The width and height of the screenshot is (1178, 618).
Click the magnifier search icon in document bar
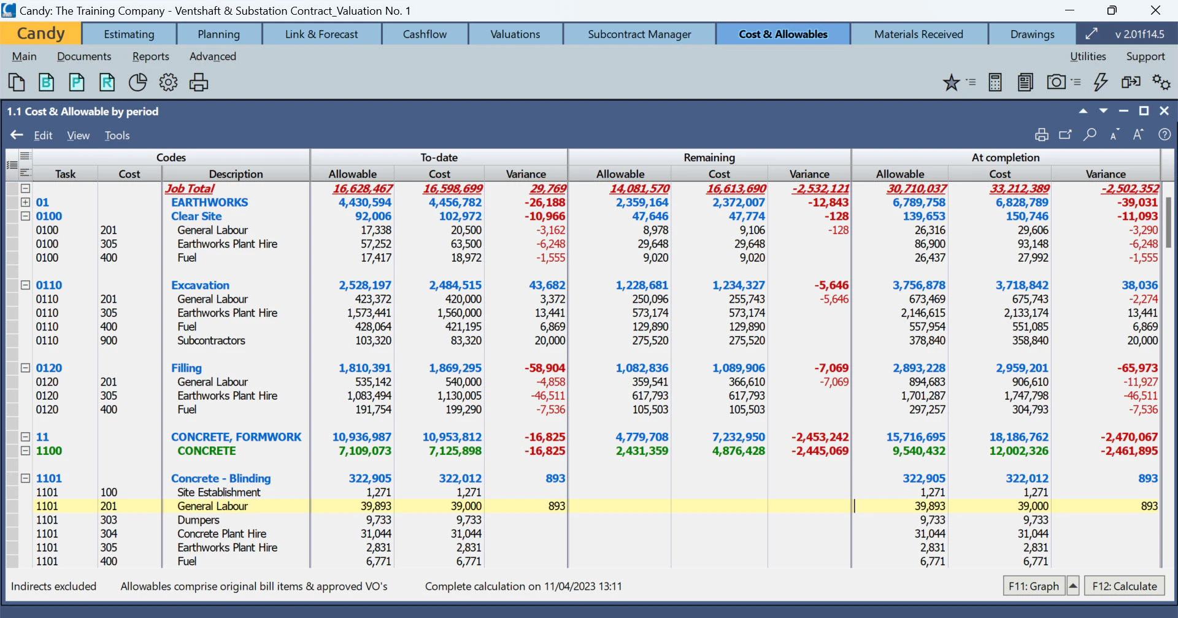1090,135
